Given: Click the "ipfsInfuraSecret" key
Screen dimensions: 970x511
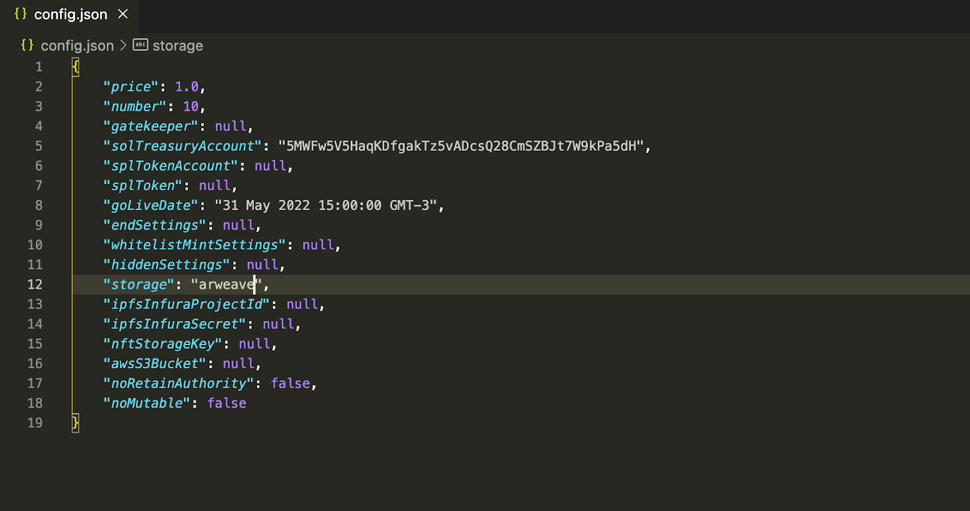Looking at the screenshot, I should click(175, 325).
